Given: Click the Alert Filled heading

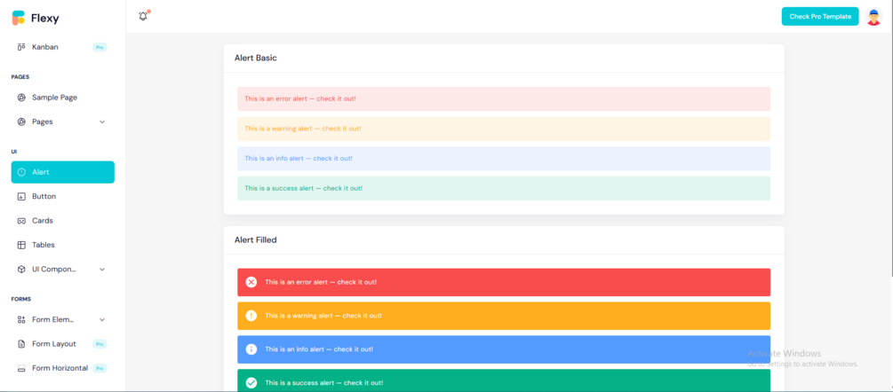Looking at the screenshot, I should click(x=256, y=240).
